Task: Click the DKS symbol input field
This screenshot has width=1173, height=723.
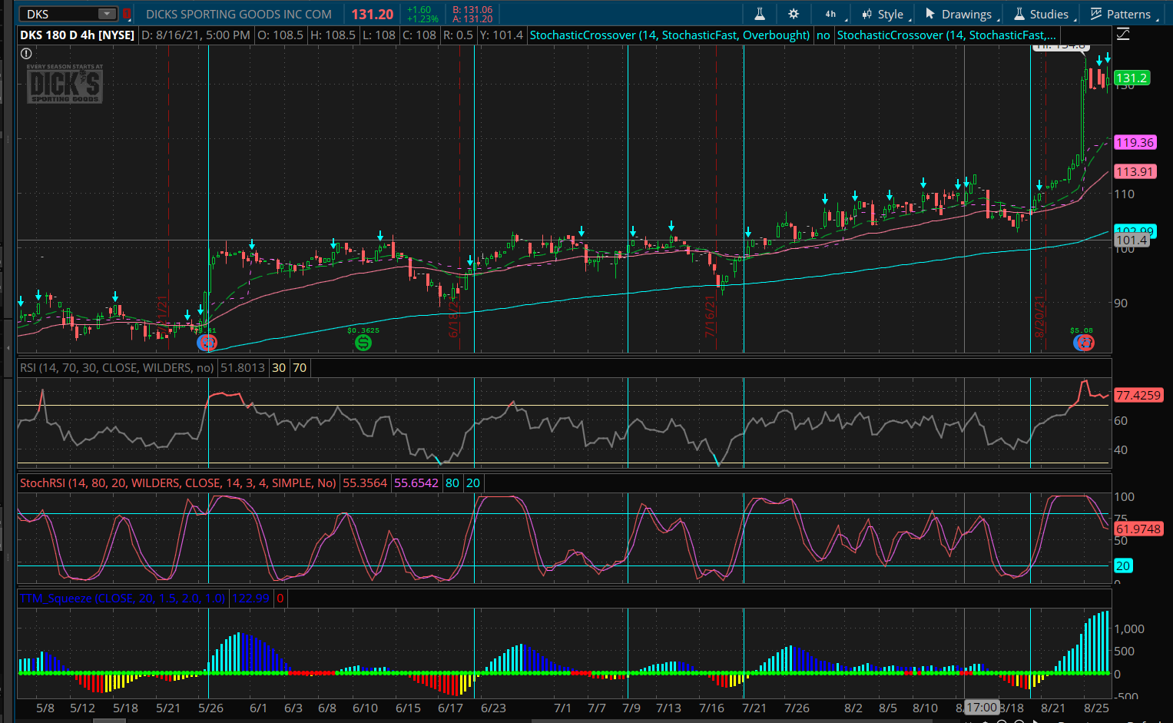Action: coord(60,14)
